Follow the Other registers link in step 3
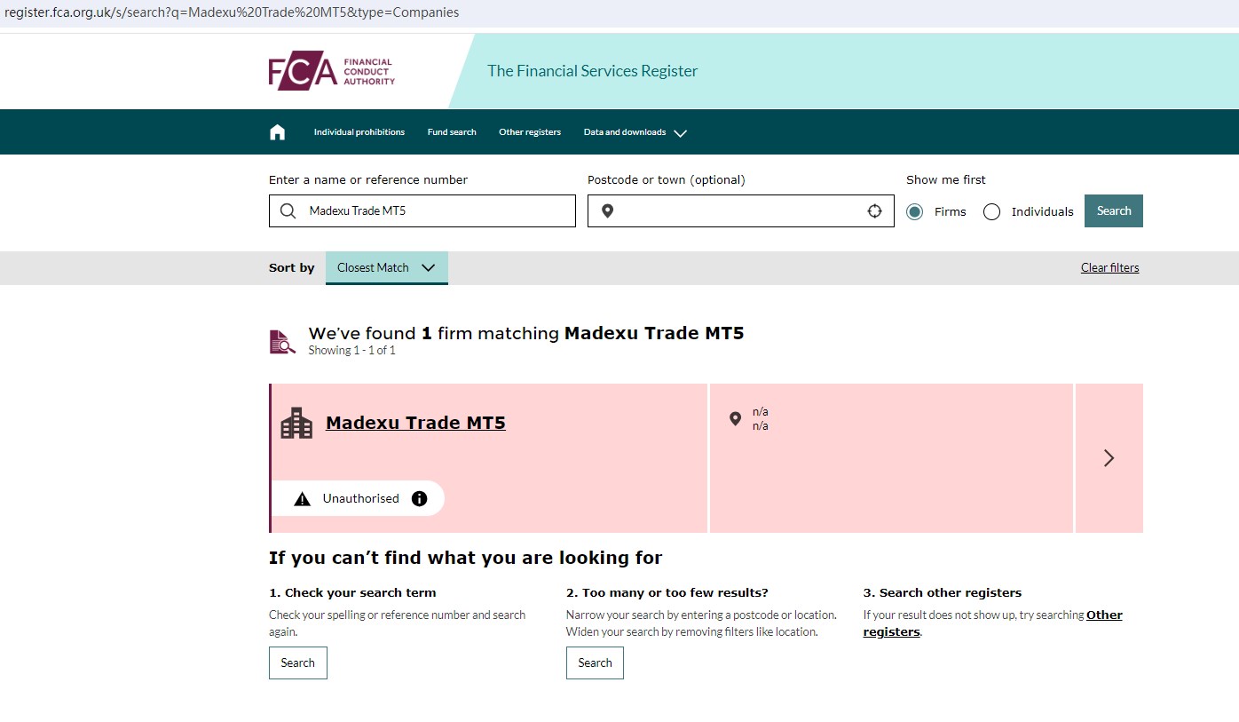Screen dimensions: 1239x722 [x=993, y=623]
